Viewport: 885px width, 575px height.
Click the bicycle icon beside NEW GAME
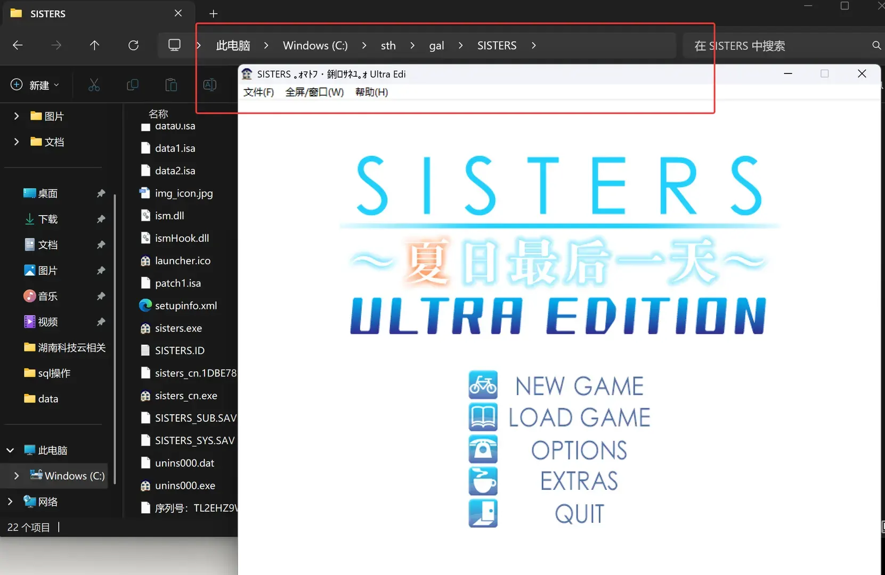[x=483, y=385]
